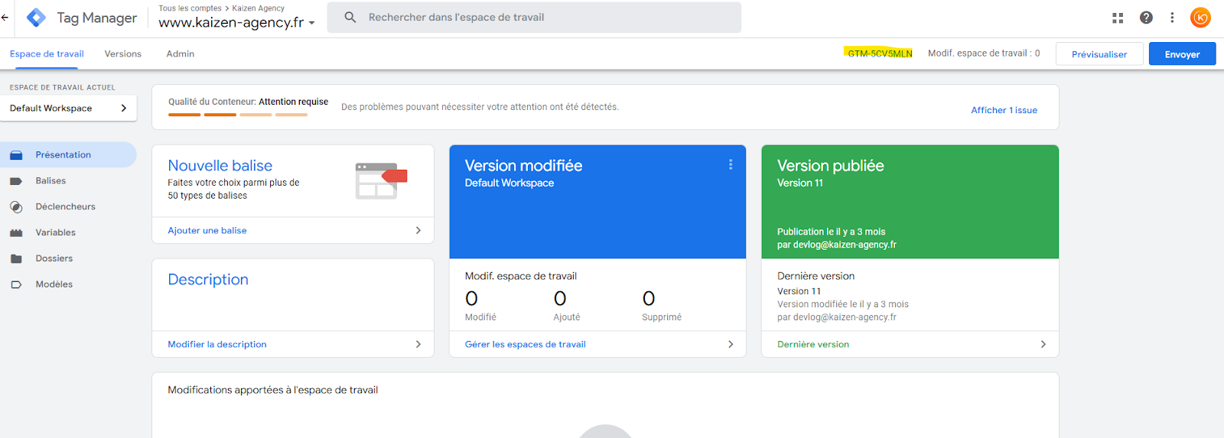Click the Tag Manager diamond logo
The width and height of the screenshot is (1224, 438).
click(36, 17)
